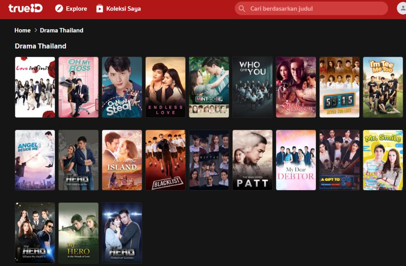This screenshot has width=406, height=266.
Task: Select My Hero In the Woods of Love
Action: point(78,233)
